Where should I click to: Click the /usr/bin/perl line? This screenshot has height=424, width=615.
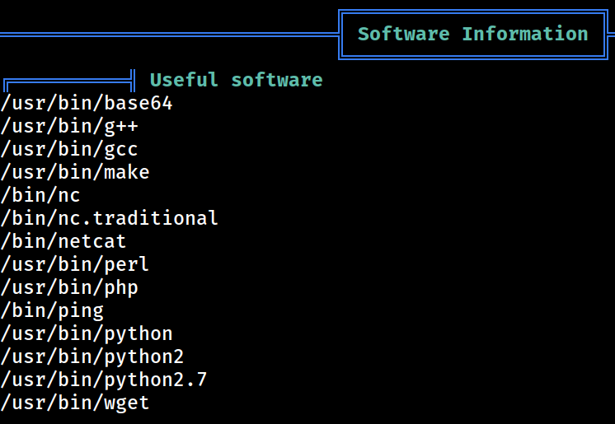click(74, 264)
